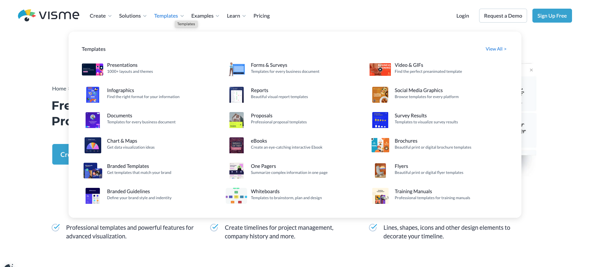Go to the Pricing page
The width and height of the screenshot is (590, 267).
[261, 16]
